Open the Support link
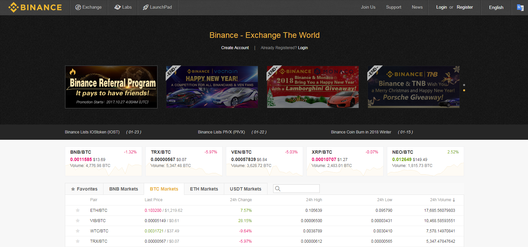The image size is (528, 247). point(394,7)
